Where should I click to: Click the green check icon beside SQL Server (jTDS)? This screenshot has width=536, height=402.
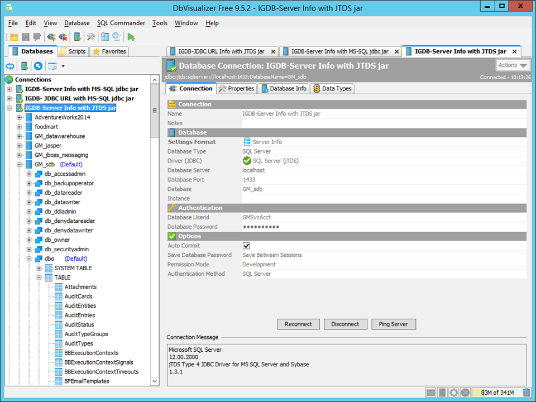pyautogui.click(x=247, y=161)
